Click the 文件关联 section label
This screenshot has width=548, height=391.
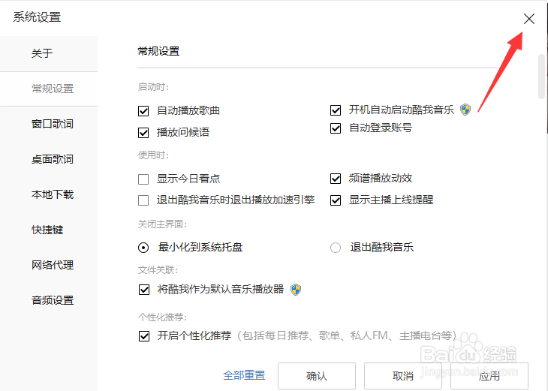click(158, 270)
